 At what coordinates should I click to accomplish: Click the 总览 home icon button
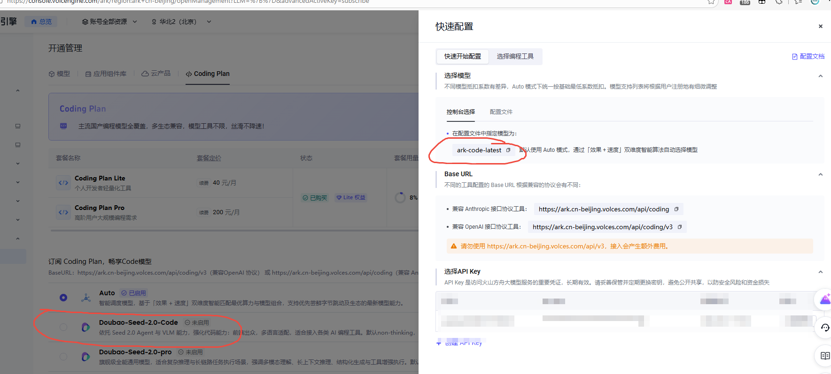click(41, 22)
